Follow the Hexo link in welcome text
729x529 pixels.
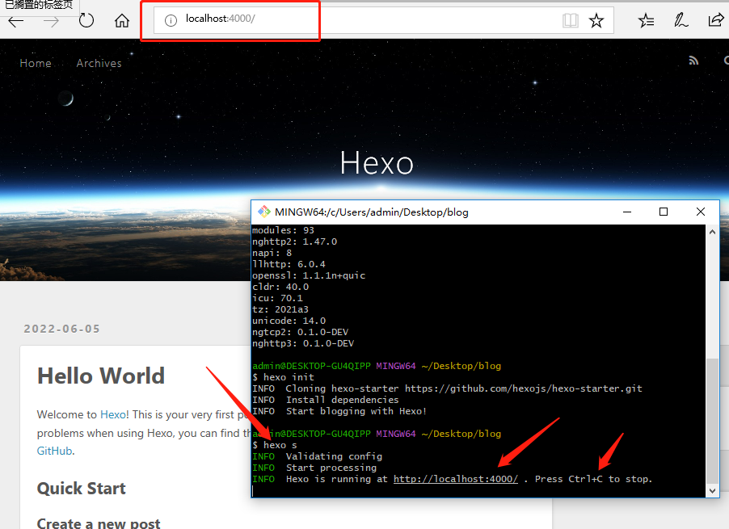point(113,414)
